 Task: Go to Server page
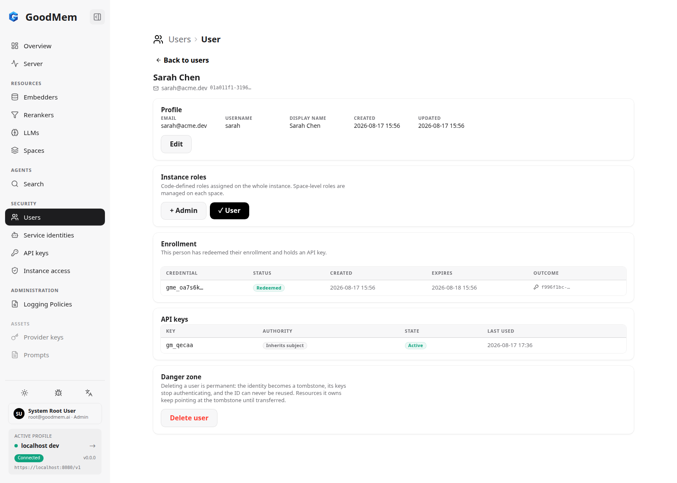(55, 63)
